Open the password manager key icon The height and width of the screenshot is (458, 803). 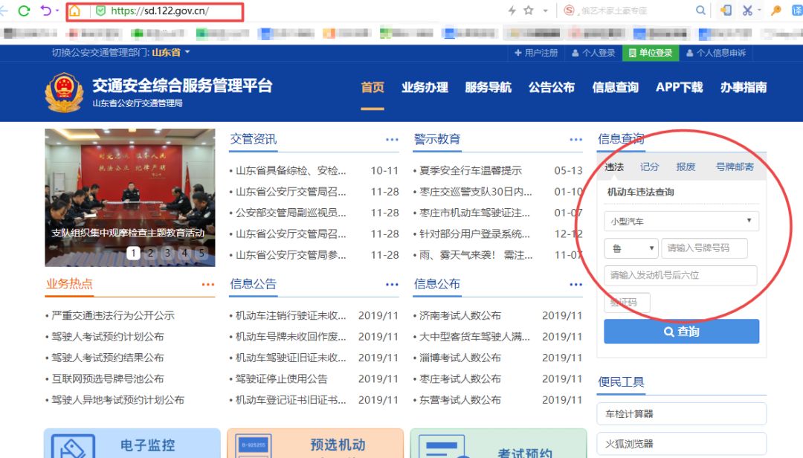(x=775, y=10)
